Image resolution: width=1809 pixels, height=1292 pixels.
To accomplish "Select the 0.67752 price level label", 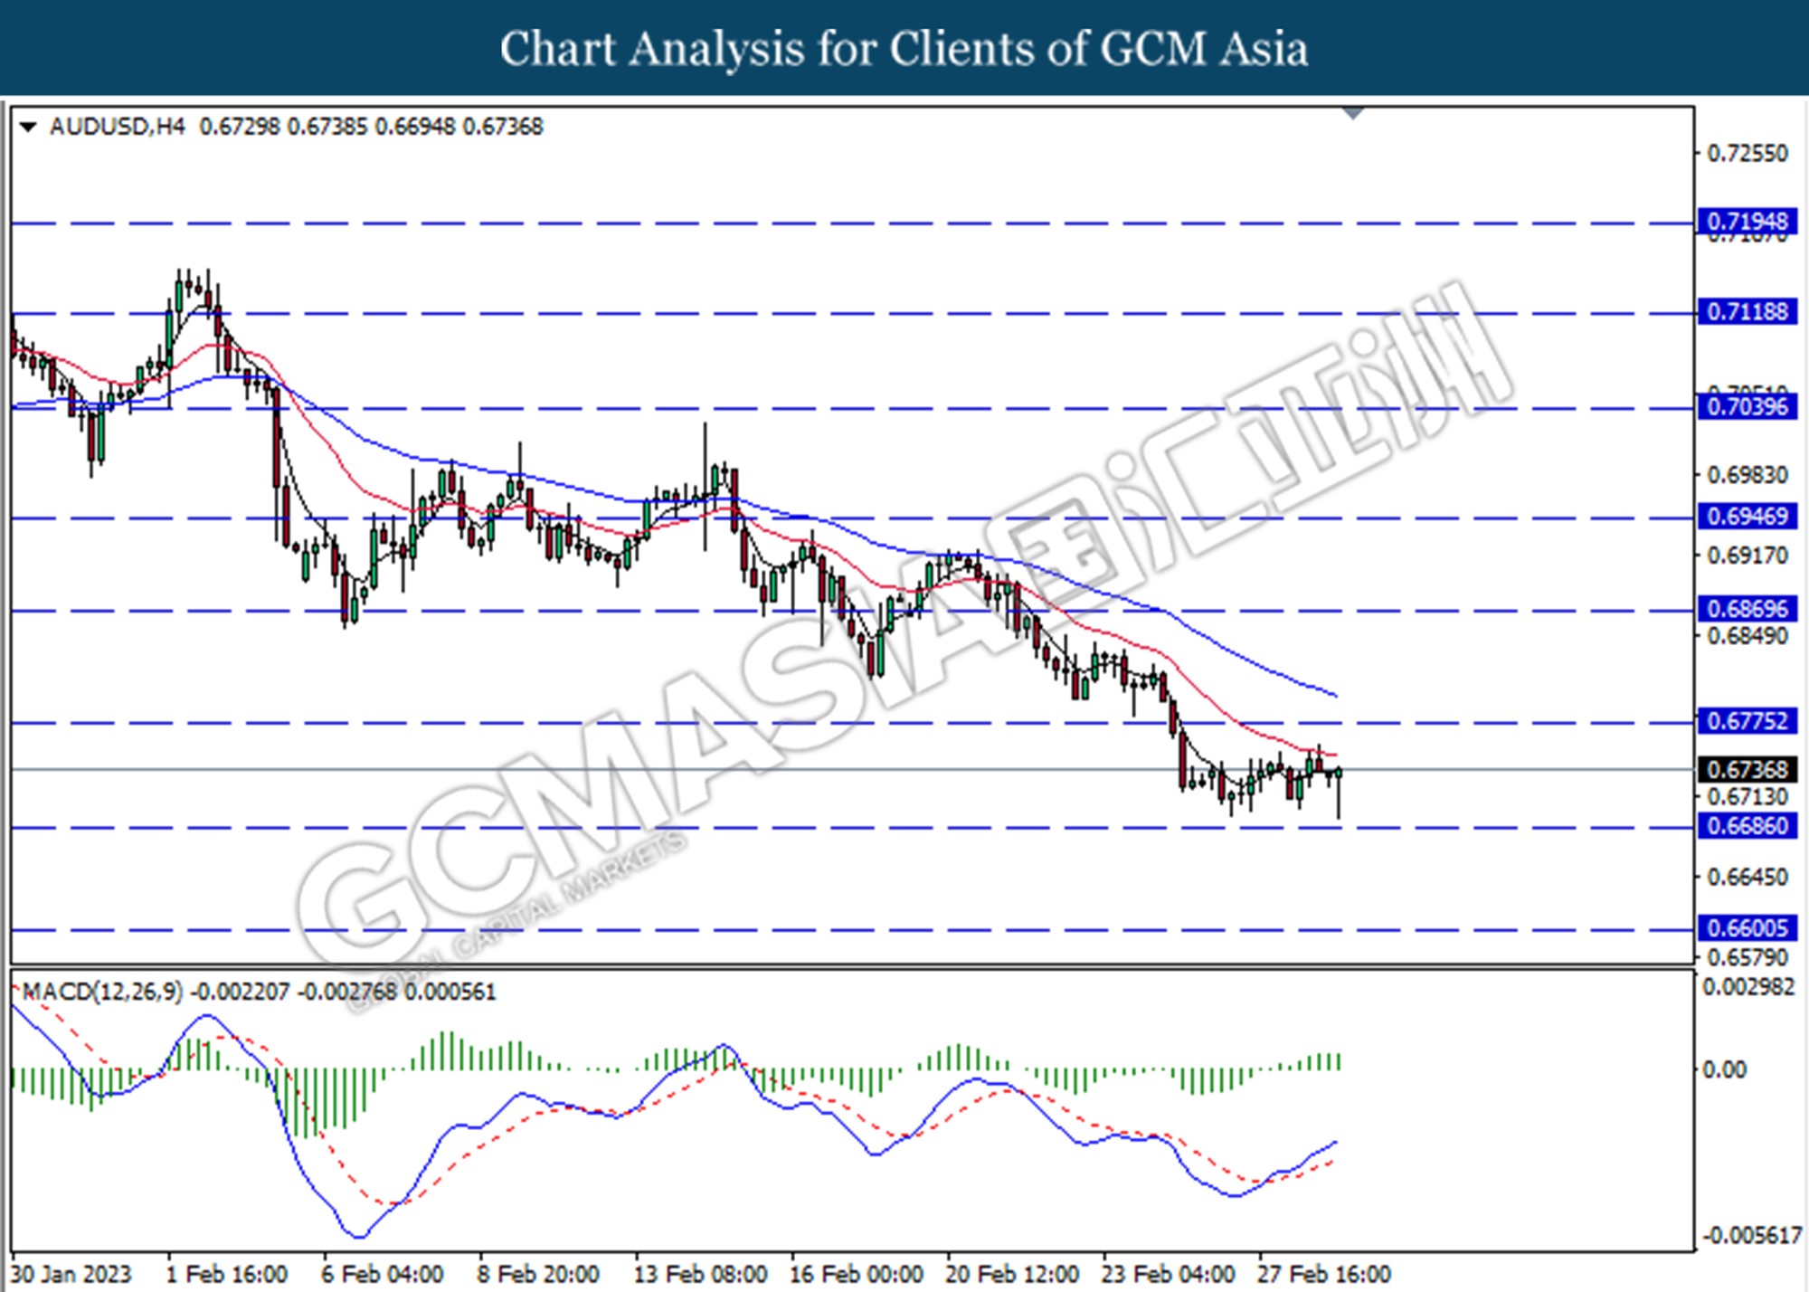I will click(x=1747, y=721).
